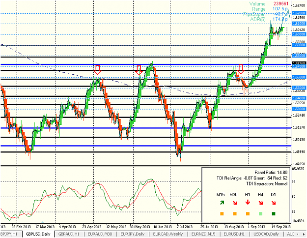307x238 pixels.
Task: Click the M30 red down-trend arrow
Action: coord(235,203)
